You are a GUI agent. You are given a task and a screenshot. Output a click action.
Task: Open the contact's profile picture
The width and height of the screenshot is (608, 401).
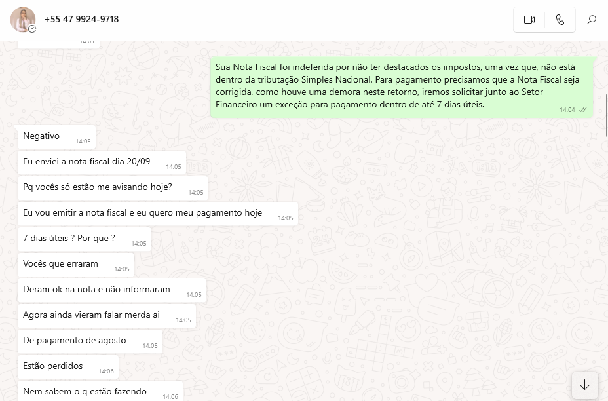tap(22, 20)
